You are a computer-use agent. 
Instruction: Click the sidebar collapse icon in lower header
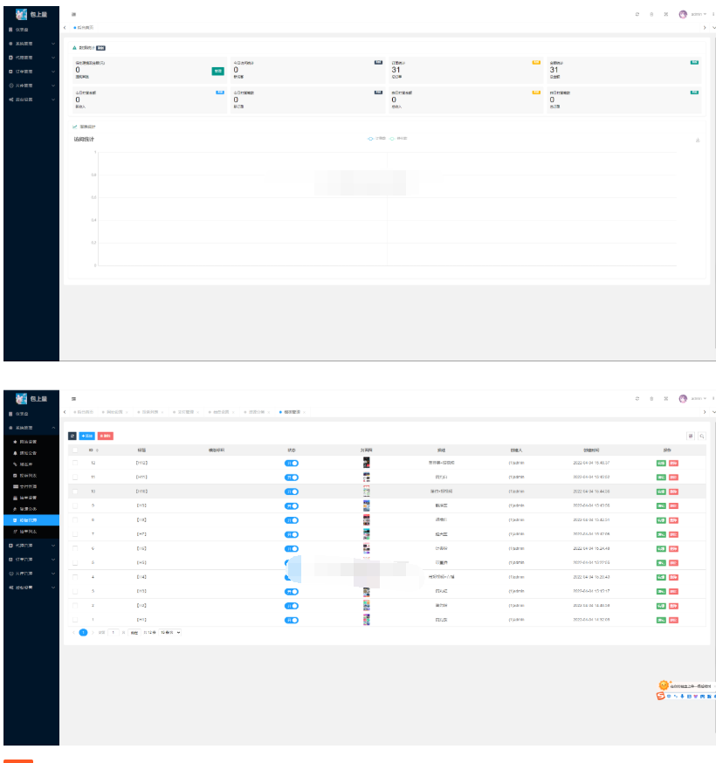pyautogui.click(x=73, y=398)
